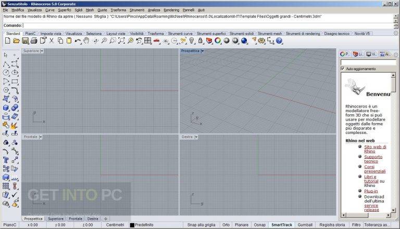Switch to the PianiC toolbar tab
The width and height of the screenshot is (400, 229).
click(30, 34)
